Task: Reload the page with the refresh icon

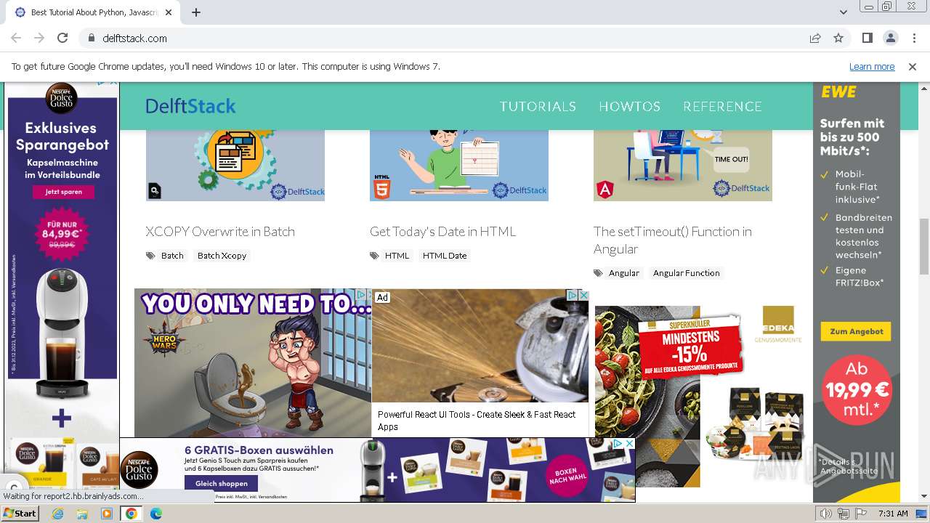Action: [62, 38]
